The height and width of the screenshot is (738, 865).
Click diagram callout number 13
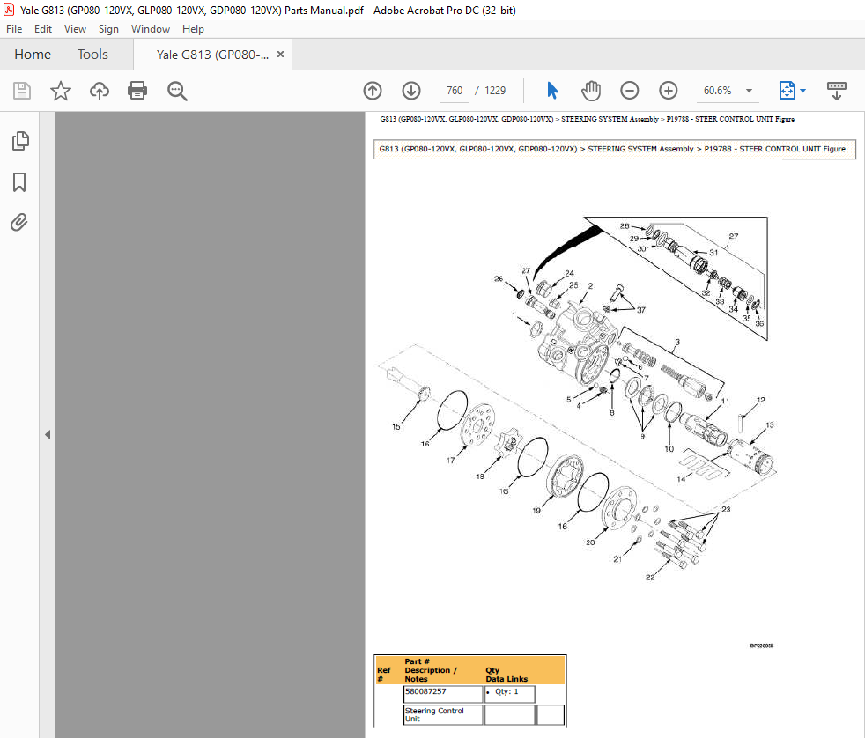coord(770,424)
